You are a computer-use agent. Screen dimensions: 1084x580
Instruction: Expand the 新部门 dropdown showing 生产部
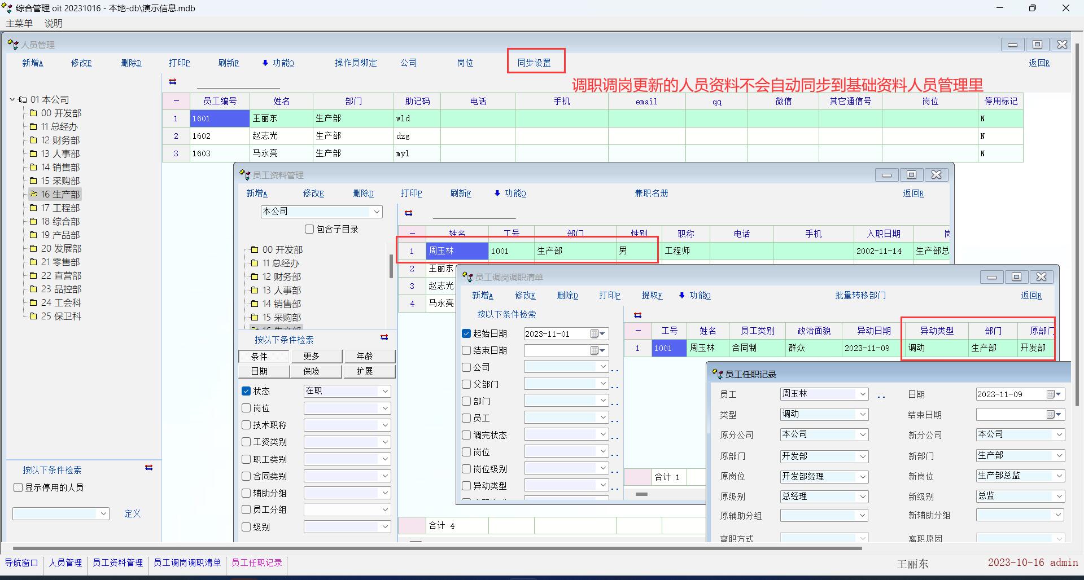point(1059,455)
